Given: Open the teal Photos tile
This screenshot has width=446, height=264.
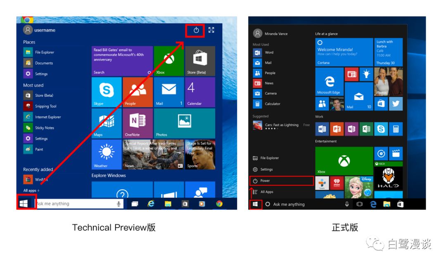Looking at the screenshot, I should pyautogui.click(x=184, y=123).
